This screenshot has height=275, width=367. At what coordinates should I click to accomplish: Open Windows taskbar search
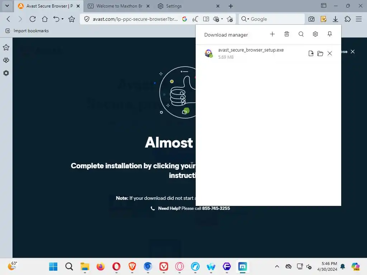point(69,266)
